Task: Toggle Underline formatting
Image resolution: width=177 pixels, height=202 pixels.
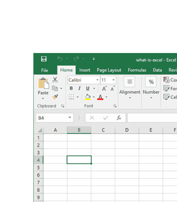Action: 88,88
